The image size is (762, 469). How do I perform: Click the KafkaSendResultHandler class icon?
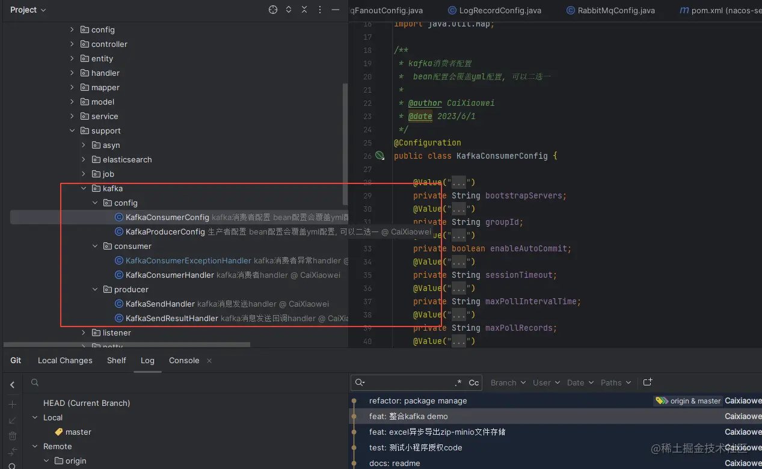pos(119,318)
